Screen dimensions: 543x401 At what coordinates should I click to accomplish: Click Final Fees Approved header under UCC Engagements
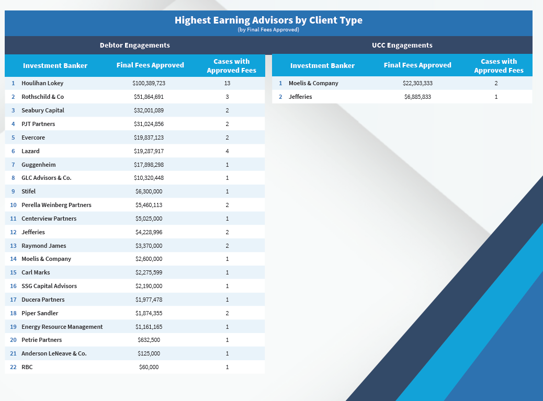click(417, 65)
